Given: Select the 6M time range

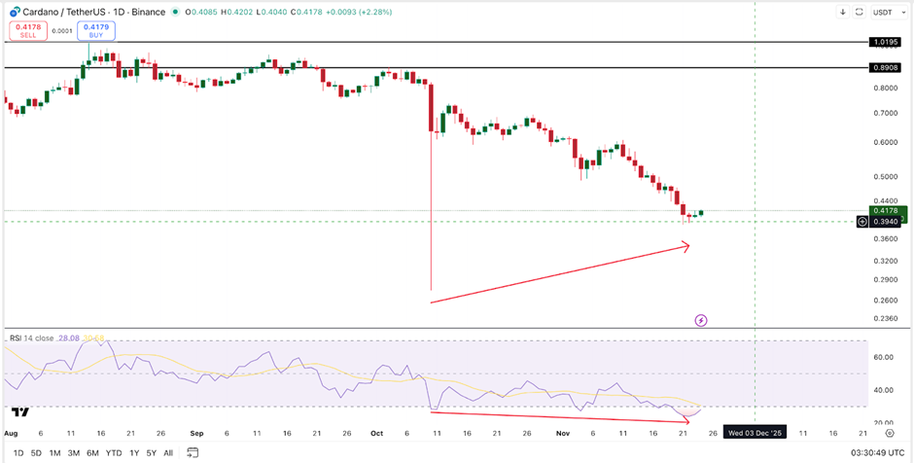Looking at the screenshot, I should pos(92,453).
